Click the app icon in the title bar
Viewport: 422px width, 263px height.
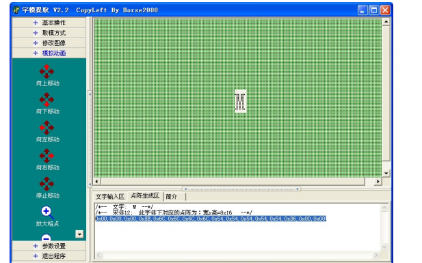coord(16,10)
